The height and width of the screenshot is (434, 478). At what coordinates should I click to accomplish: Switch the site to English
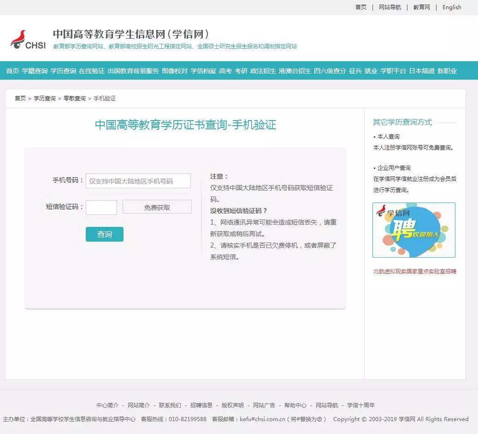[451, 7]
